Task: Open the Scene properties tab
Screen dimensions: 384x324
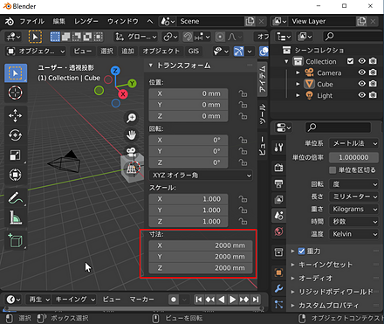Action: click(278, 216)
